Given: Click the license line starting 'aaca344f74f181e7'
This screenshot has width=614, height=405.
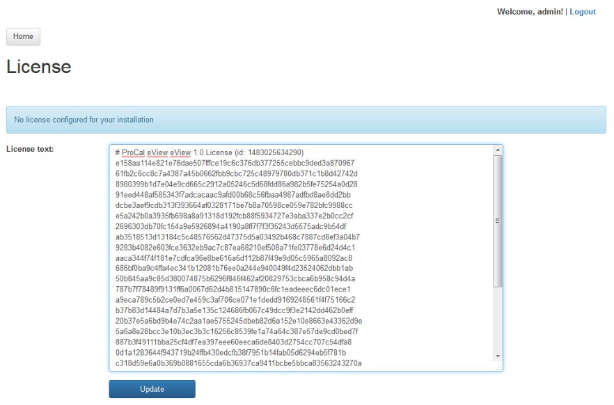Looking at the screenshot, I should click(234, 258).
